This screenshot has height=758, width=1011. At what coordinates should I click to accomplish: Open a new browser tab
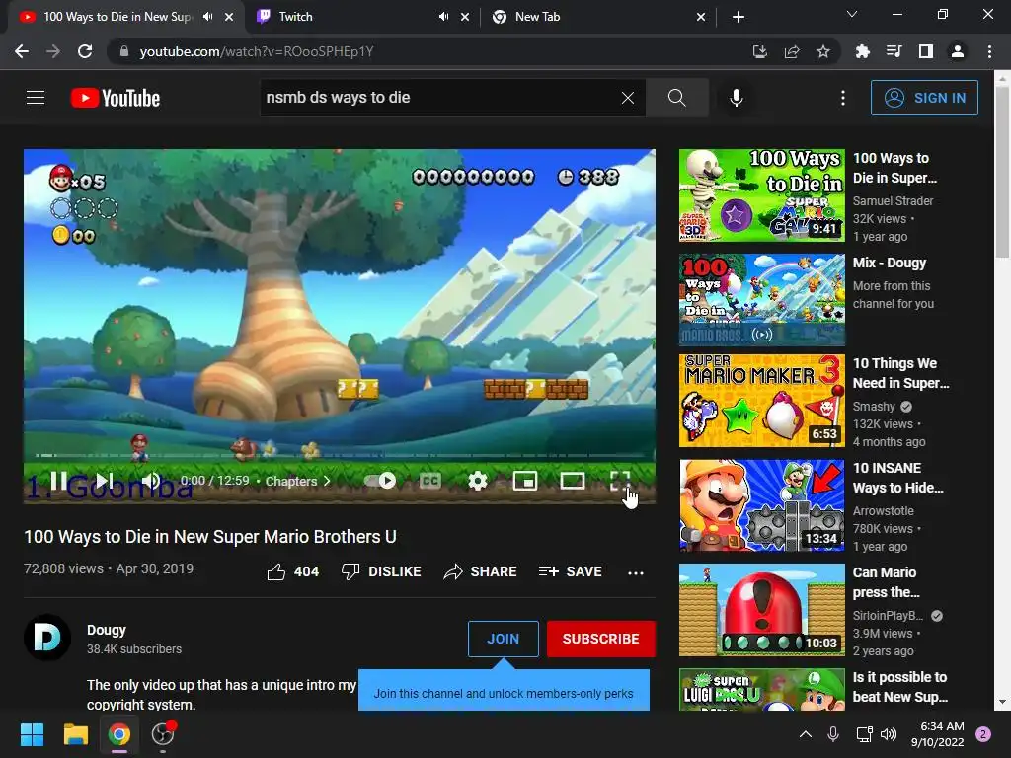pyautogui.click(x=739, y=17)
